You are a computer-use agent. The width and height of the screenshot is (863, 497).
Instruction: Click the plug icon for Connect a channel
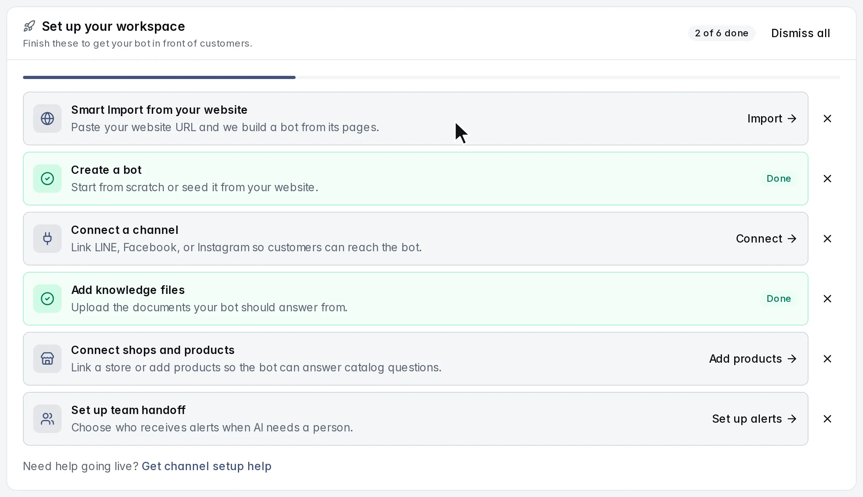click(47, 239)
